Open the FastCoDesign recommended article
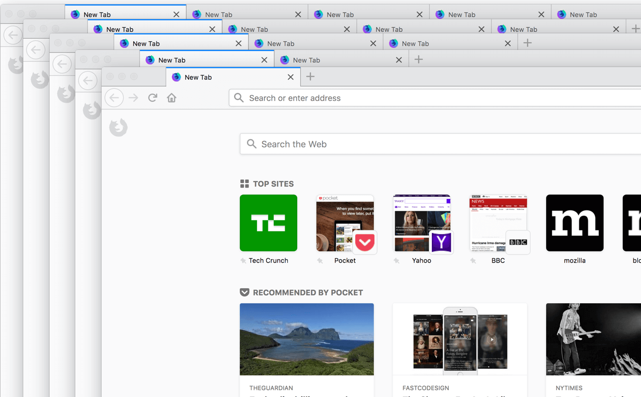 pos(460,350)
